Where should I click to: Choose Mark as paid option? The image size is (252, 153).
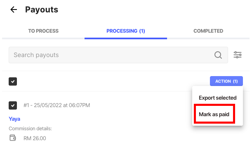point(214,115)
